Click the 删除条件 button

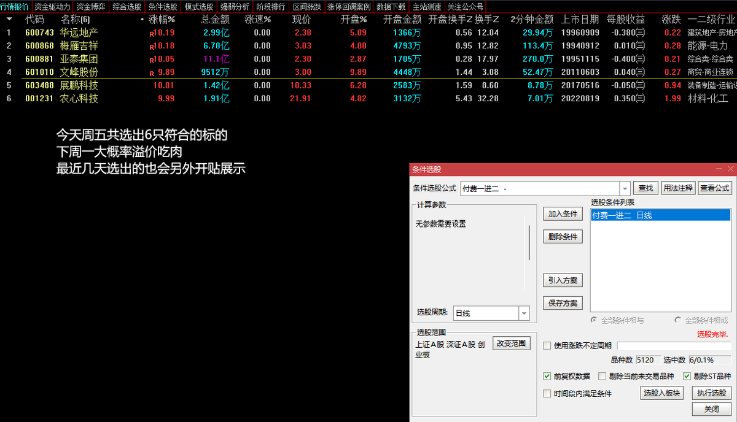[x=563, y=237]
